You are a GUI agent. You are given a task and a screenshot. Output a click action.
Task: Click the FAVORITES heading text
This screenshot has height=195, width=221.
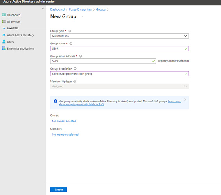(13, 28)
